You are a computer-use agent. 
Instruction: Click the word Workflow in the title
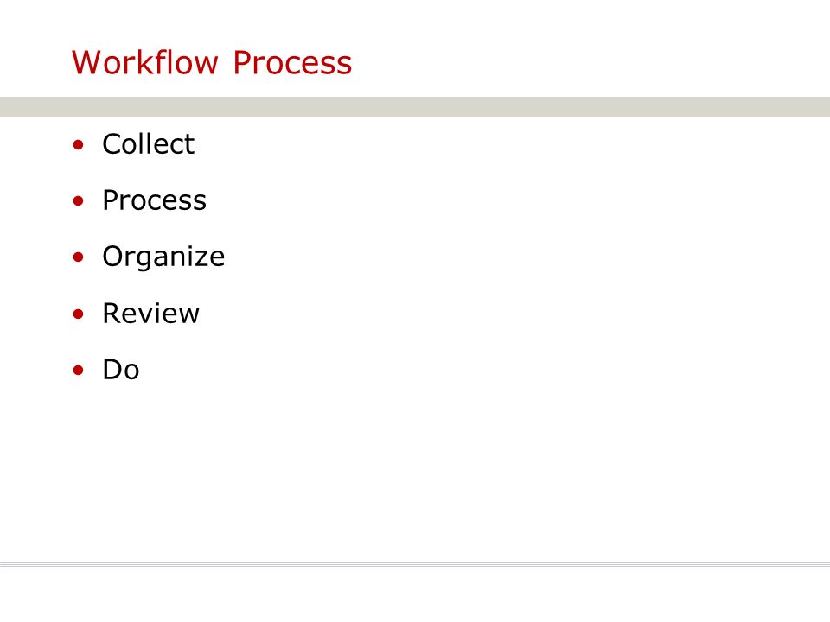coord(145,62)
